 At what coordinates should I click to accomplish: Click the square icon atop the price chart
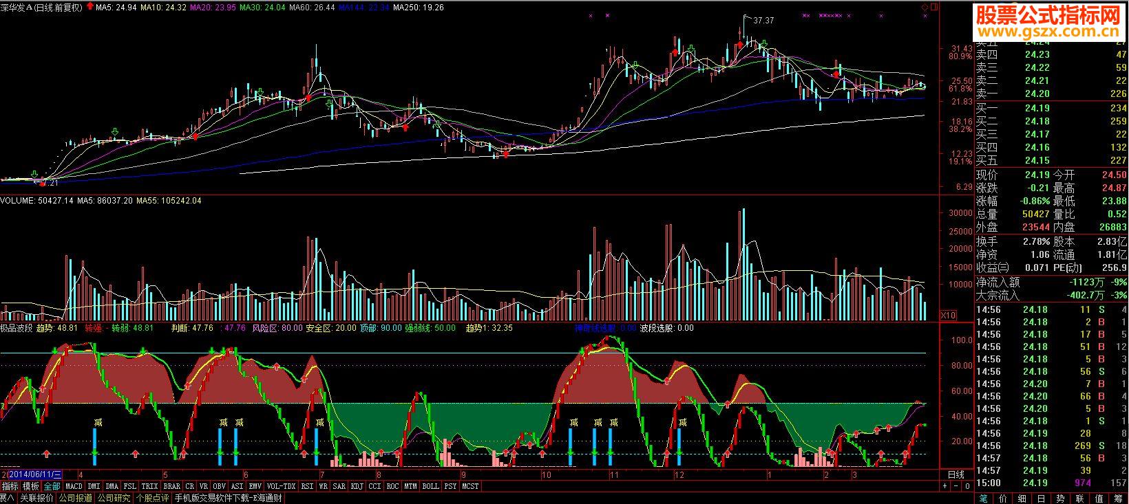tap(933, 6)
